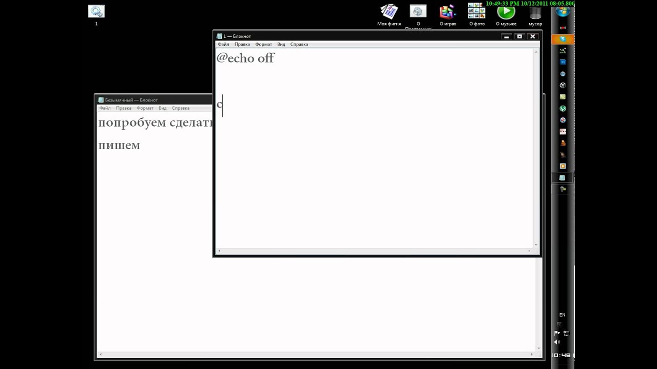Screen dimensions: 657x369
Task: Select the Моя фигня desktop icon
Action: click(x=389, y=15)
